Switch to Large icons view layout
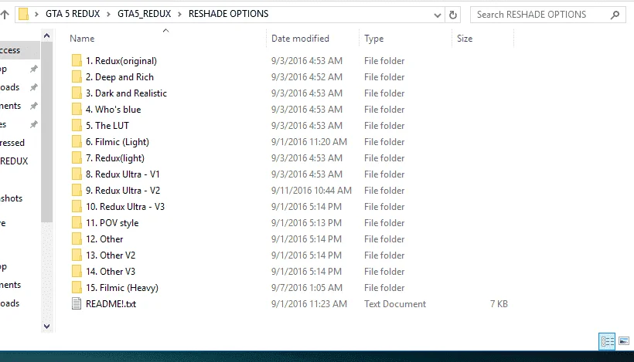The height and width of the screenshot is (362, 634). click(x=624, y=341)
